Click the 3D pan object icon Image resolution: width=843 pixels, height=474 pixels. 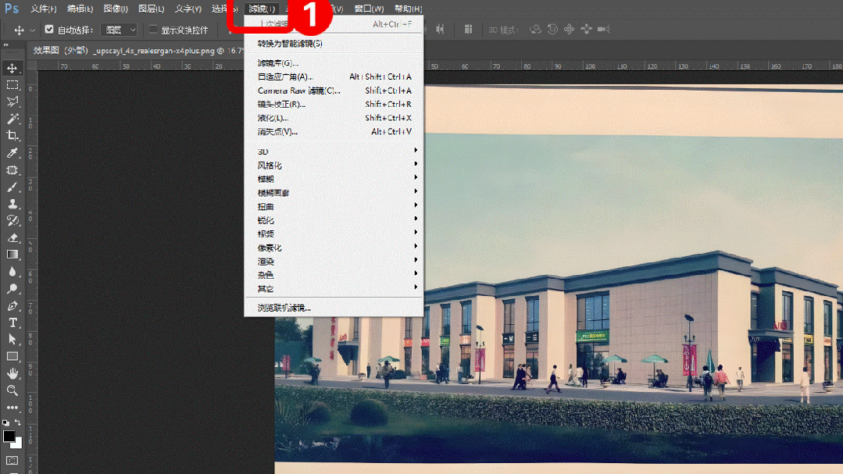click(x=570, y=29)
